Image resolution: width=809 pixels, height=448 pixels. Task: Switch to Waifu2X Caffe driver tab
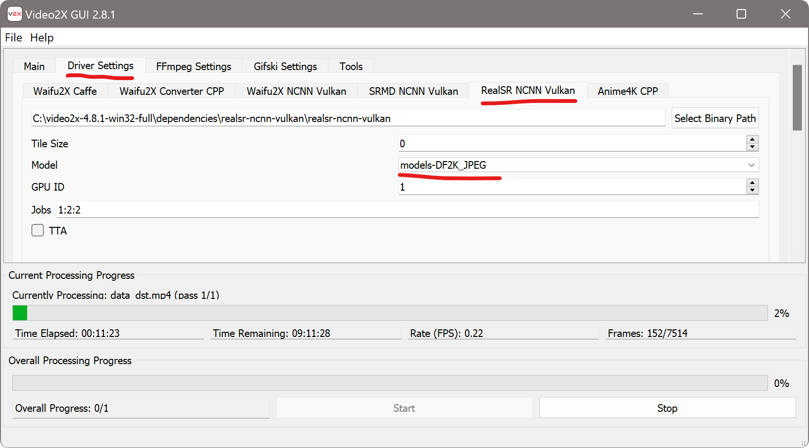tap(65, 91)
